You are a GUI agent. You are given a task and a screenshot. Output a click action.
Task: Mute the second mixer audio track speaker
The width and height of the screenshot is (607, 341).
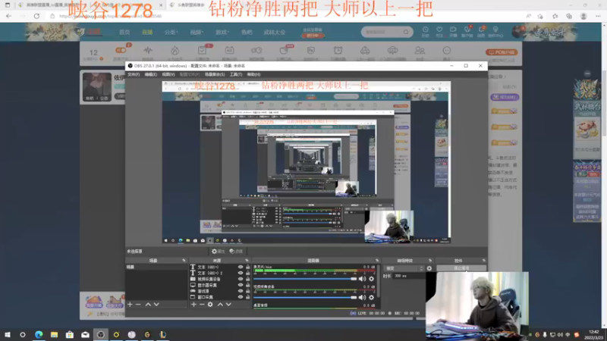(363, 297)
